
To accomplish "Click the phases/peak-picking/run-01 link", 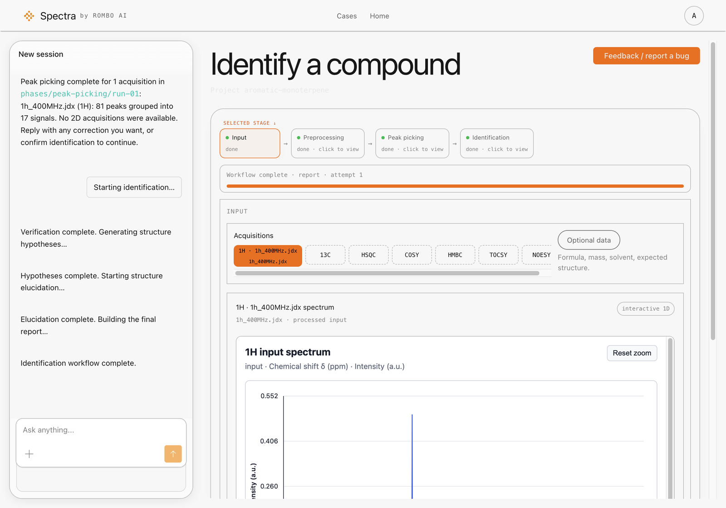I will click(80, 94).
